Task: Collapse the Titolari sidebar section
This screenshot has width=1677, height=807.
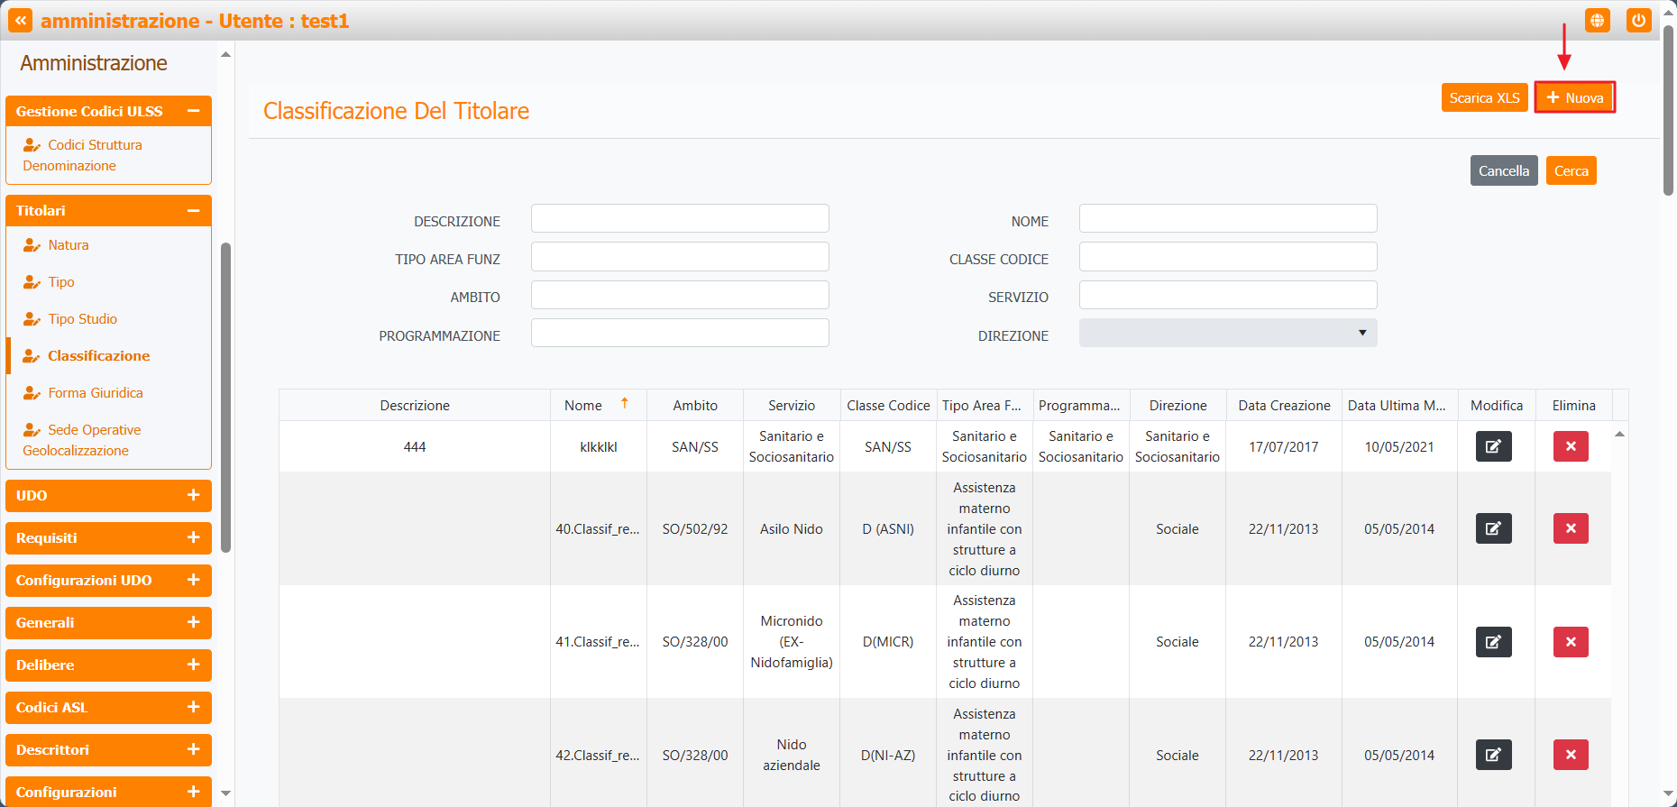Action: 193,211
